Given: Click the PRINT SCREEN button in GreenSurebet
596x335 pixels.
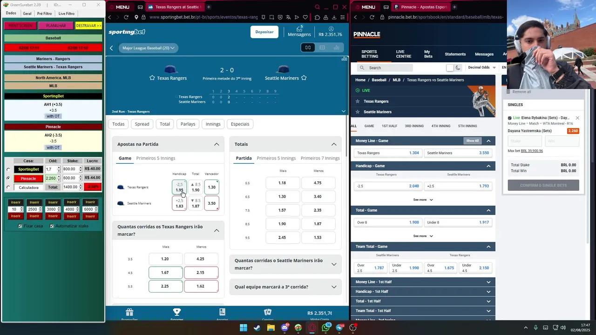Looking at the screenshot, I should tap(20, 26).
